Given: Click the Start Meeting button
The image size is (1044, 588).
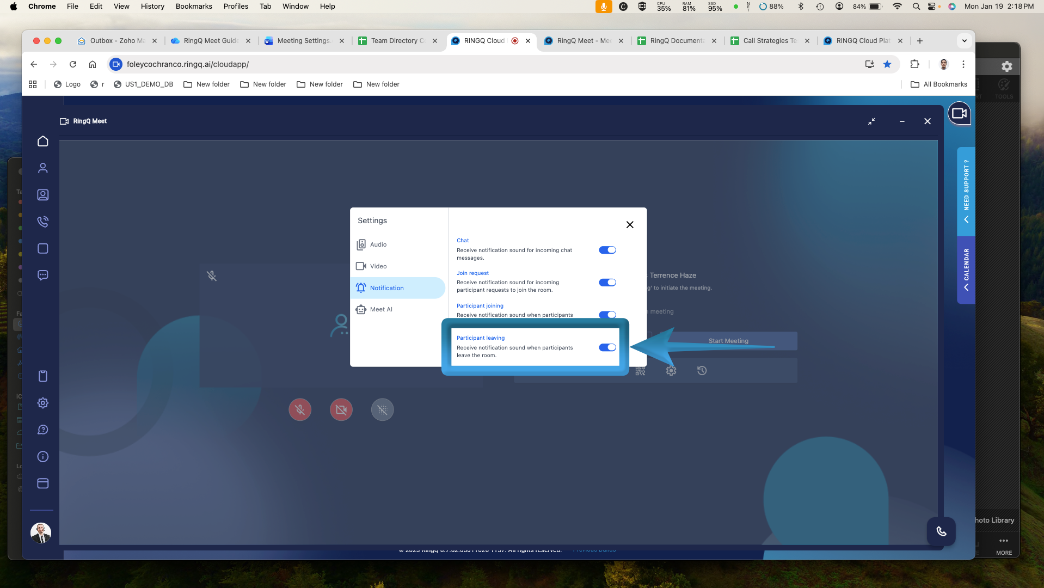Looking at the screenshot, I should click(x=728, y=341).
